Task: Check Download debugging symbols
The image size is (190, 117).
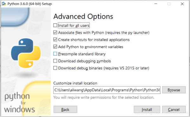Action: (x=55, y=61)
